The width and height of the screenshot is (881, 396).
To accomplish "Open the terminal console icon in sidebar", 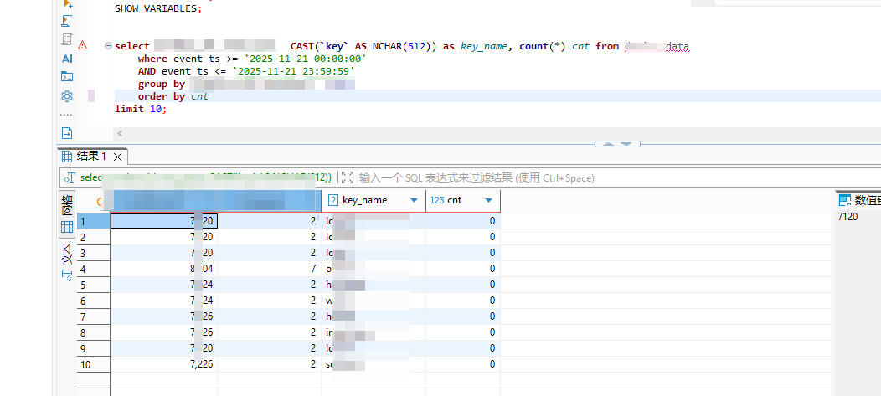I will coord(67,77).
